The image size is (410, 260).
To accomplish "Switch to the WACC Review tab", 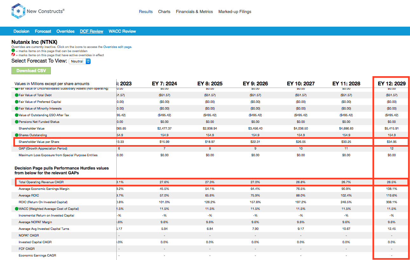I will [122, 31].
